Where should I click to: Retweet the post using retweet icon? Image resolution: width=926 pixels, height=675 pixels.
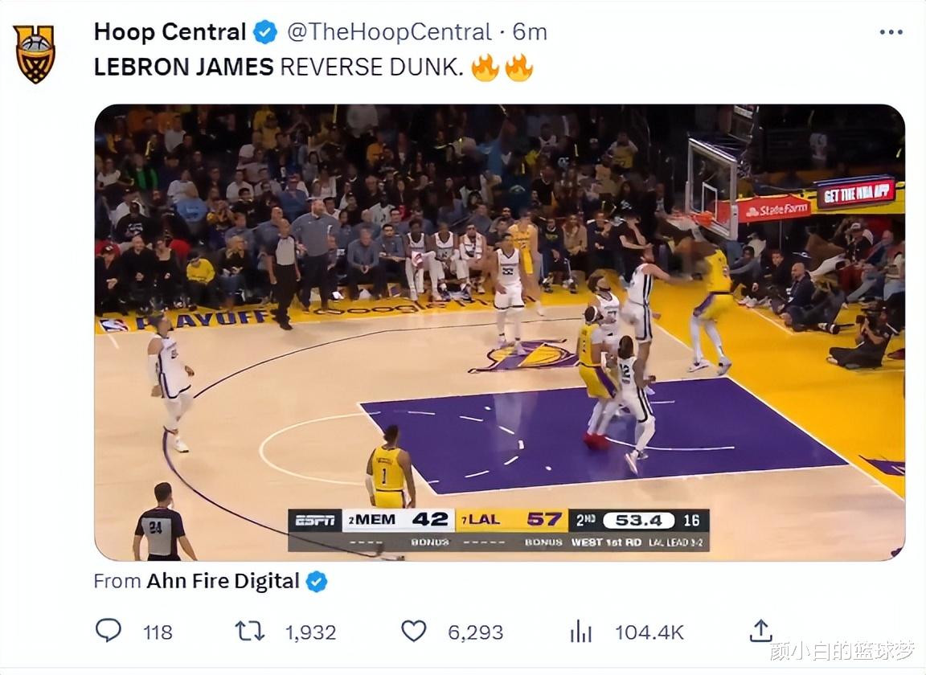(x=249, y=631)
